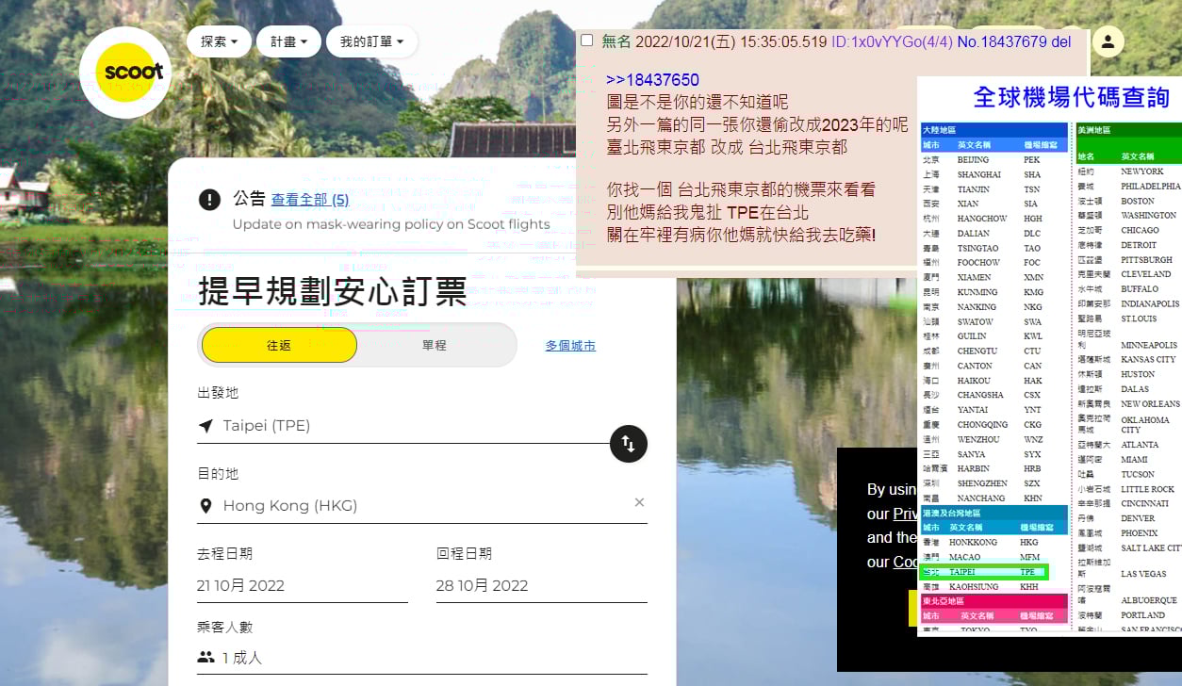Click the 大陸地區 section header

[994, 129]
